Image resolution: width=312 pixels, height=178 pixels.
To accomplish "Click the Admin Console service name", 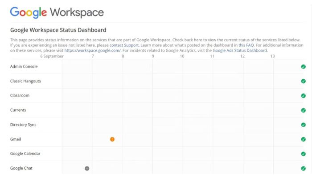I will [x=24, y=67].
